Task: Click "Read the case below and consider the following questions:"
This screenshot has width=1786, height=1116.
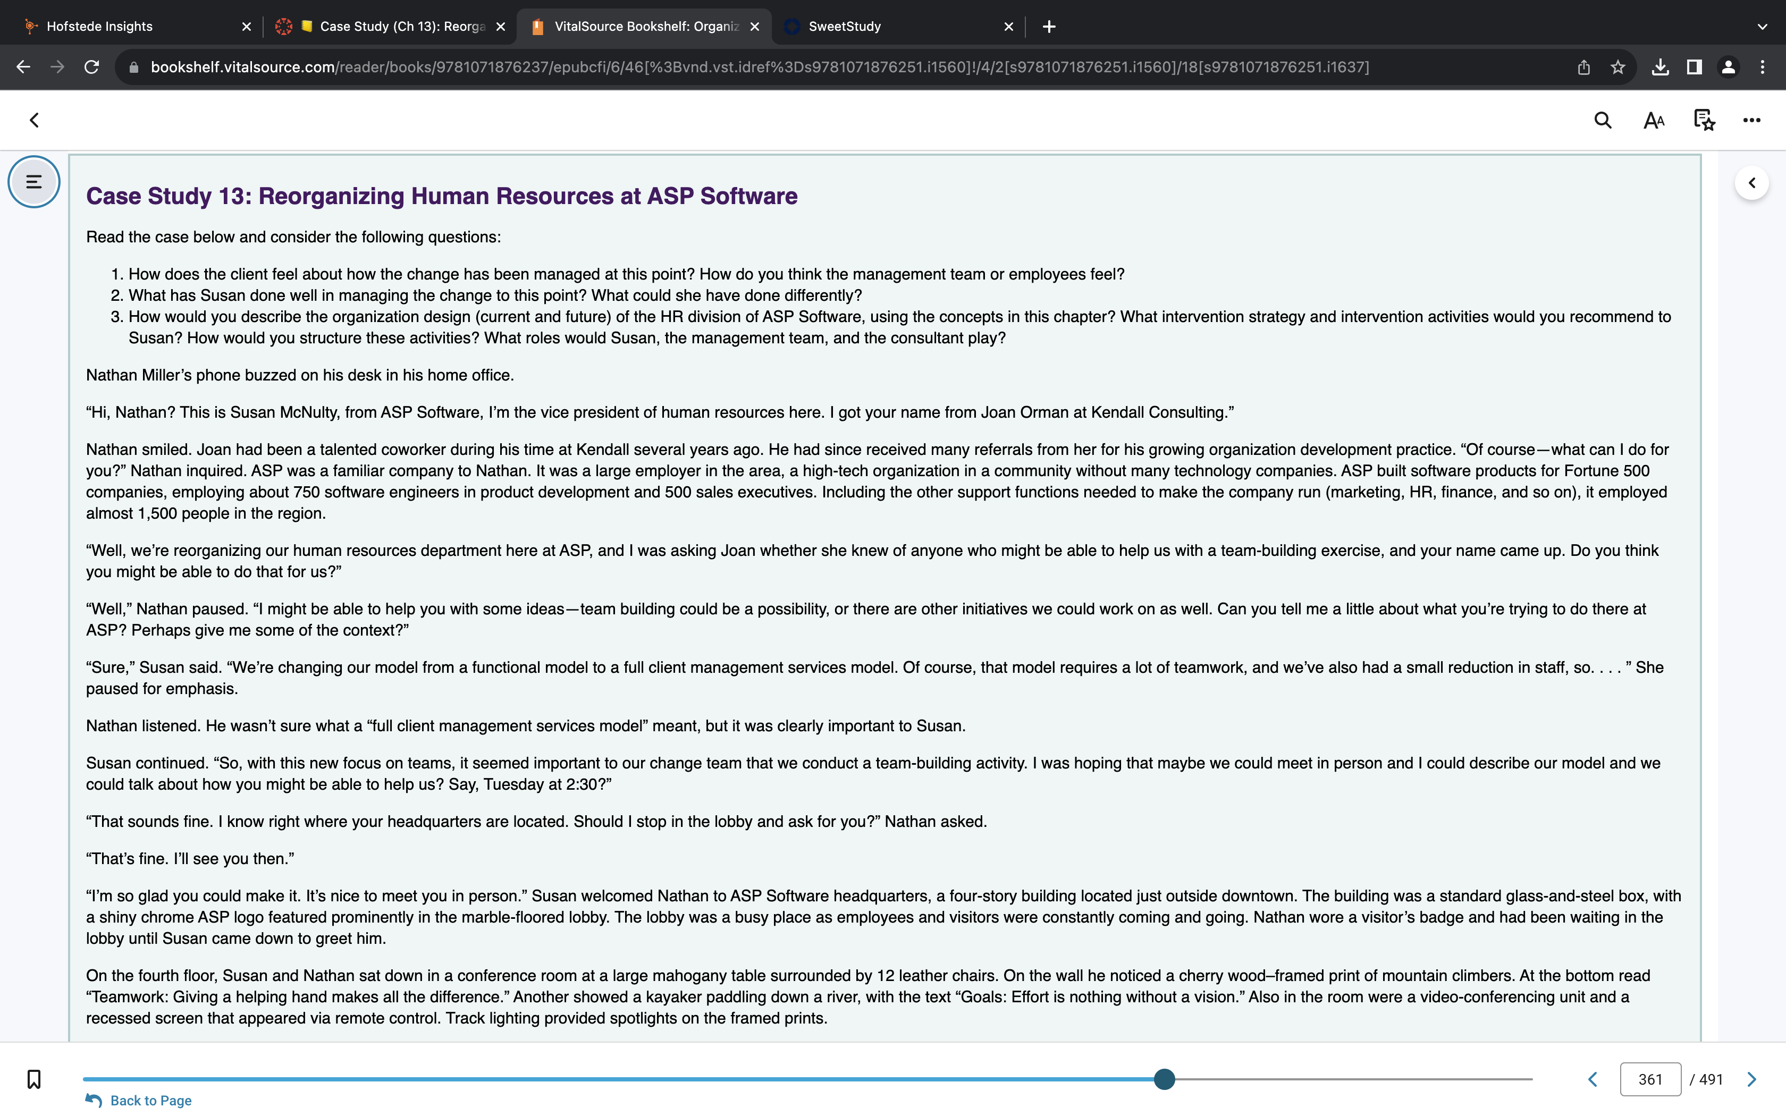Action: [x=293, y=237]
